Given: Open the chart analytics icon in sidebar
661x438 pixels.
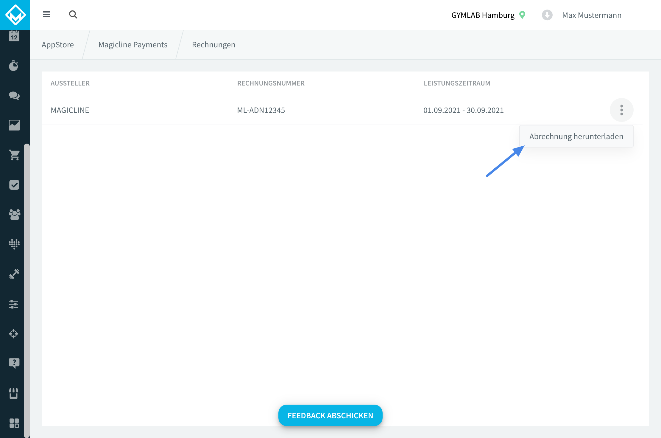Looking at the screenshot, I should [x=14, y=125].
